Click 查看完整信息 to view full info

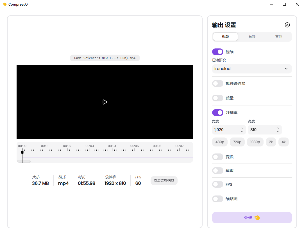tap(164, 181)
